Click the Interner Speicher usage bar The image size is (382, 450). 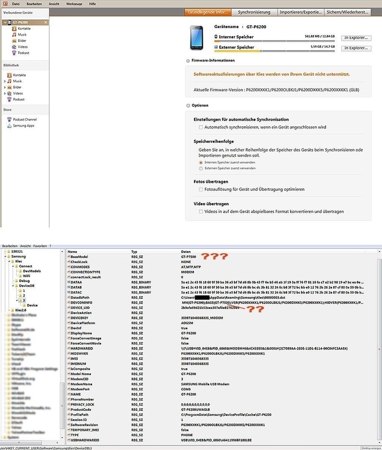274,41
